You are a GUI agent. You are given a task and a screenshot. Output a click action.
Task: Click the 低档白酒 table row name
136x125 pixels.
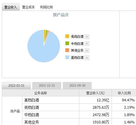[32, 107]
